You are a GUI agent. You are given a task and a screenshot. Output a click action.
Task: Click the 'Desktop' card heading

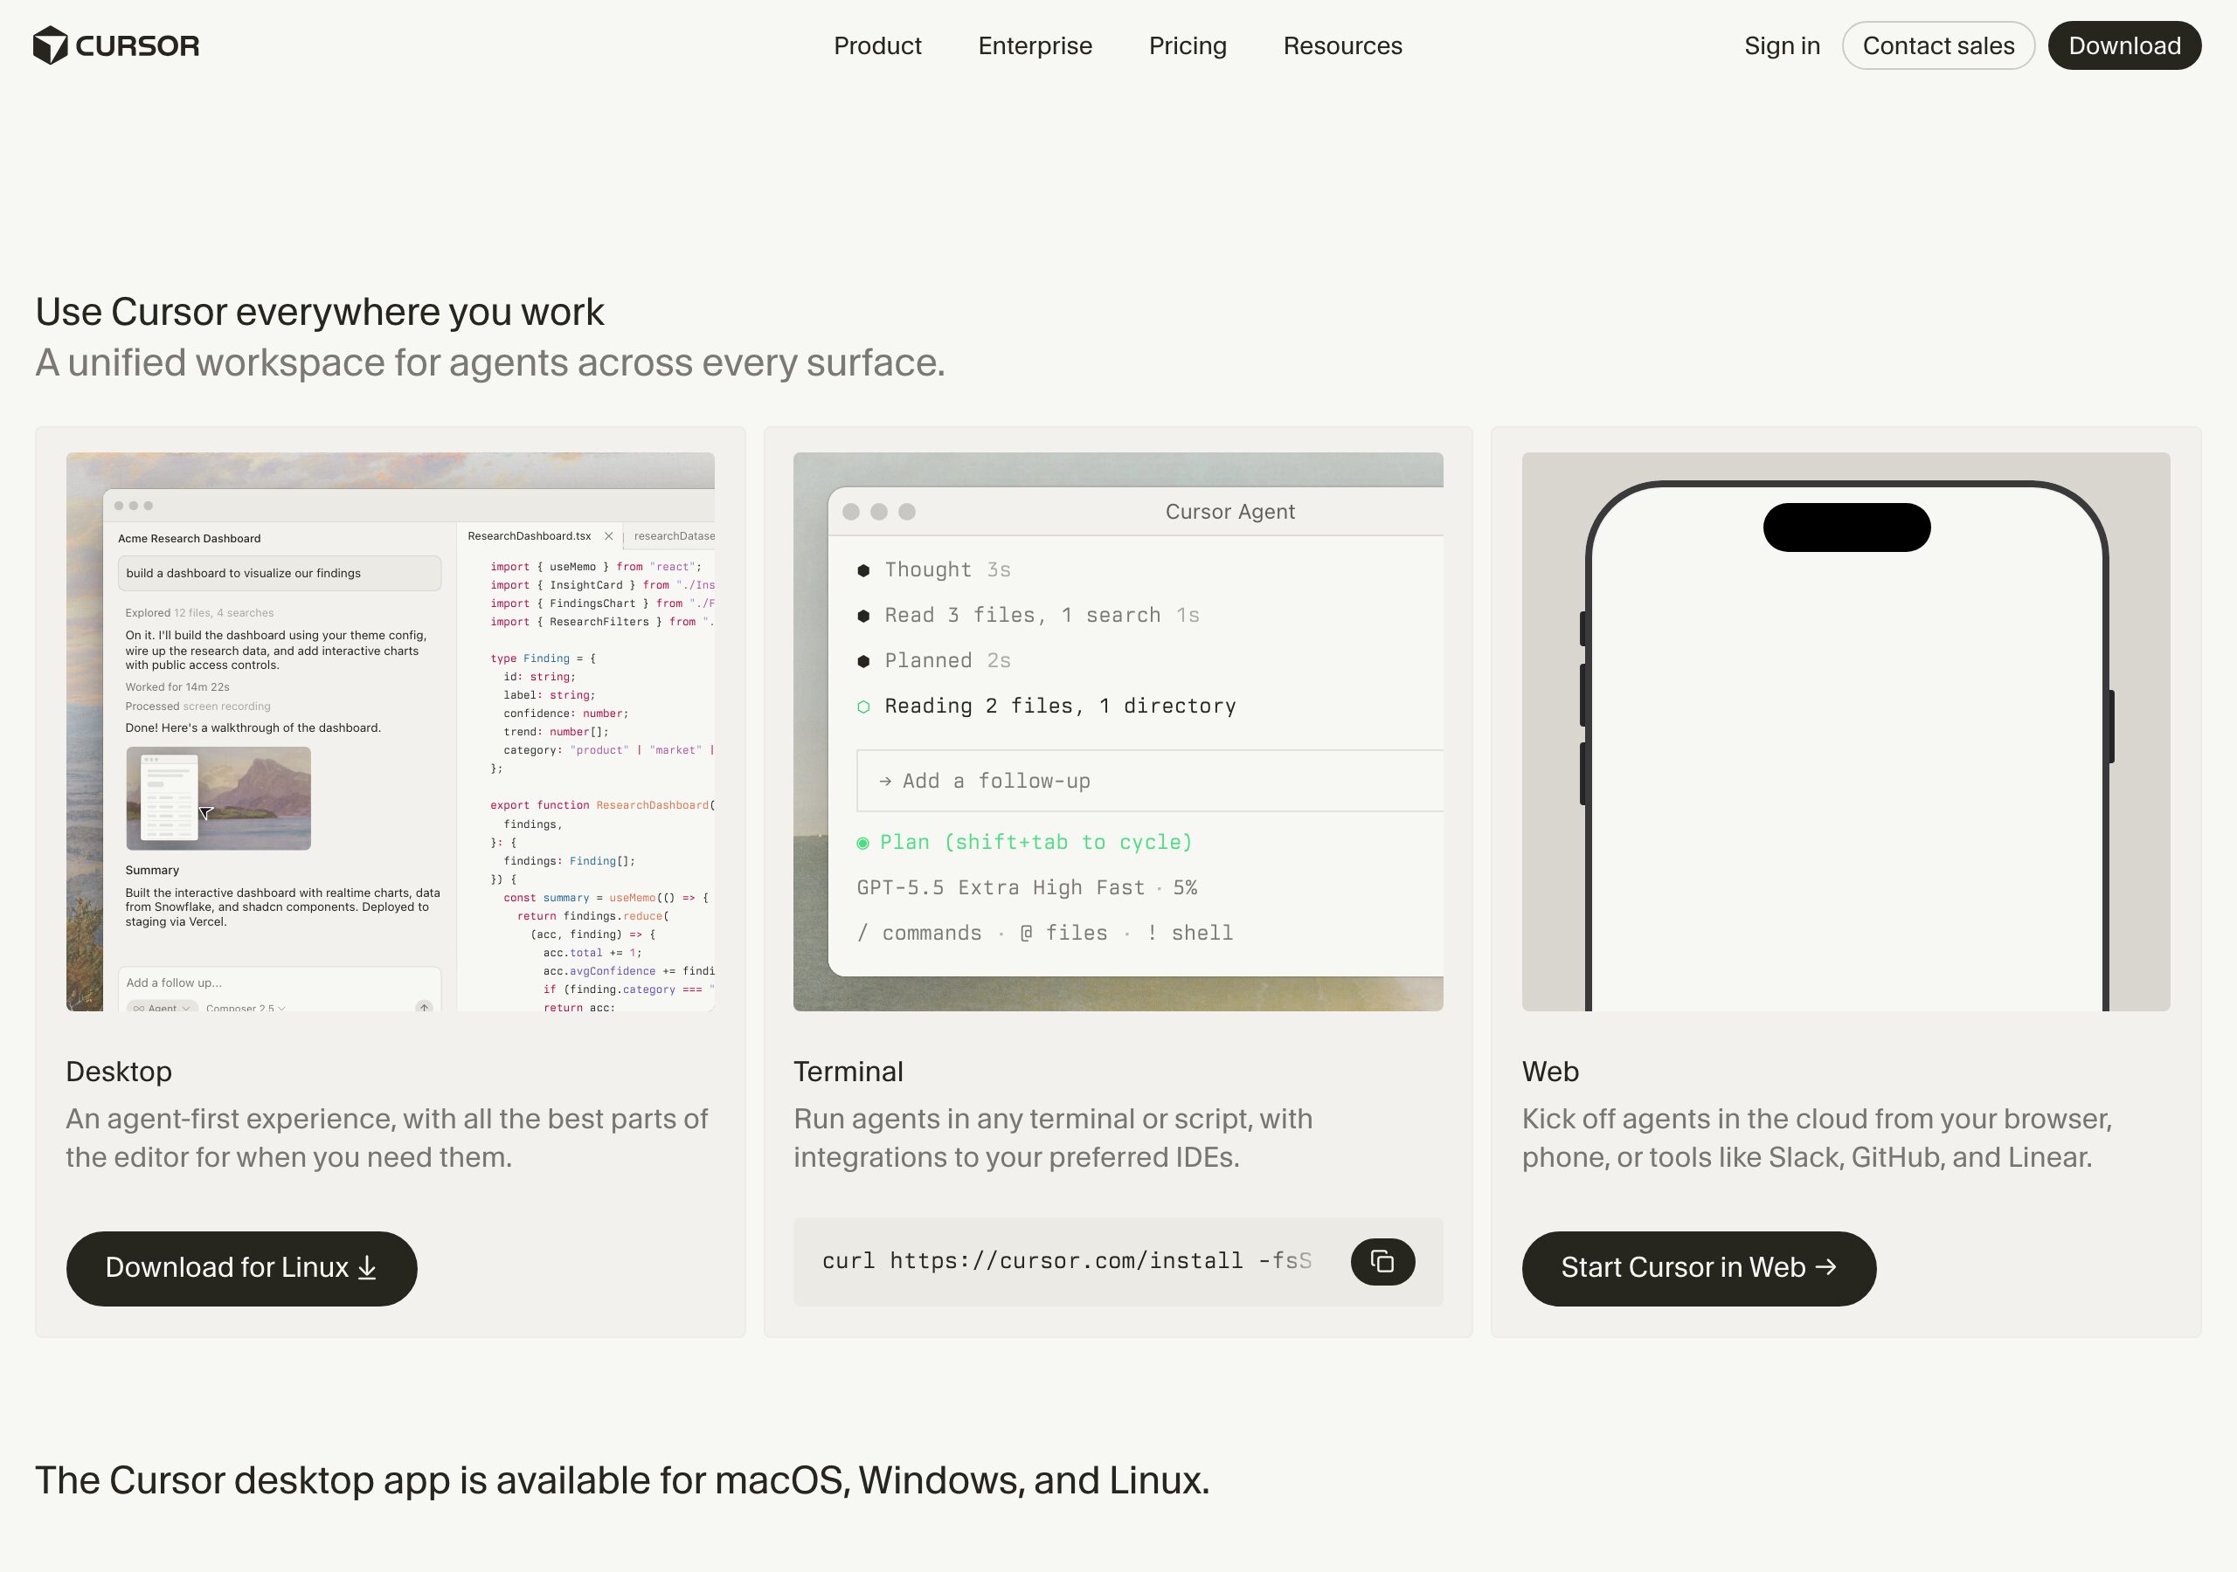(x=119, y=1072)
